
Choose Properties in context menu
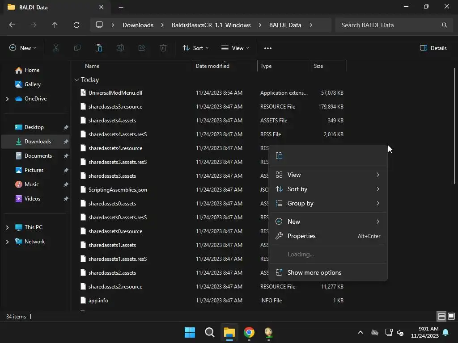coord(328,236)
